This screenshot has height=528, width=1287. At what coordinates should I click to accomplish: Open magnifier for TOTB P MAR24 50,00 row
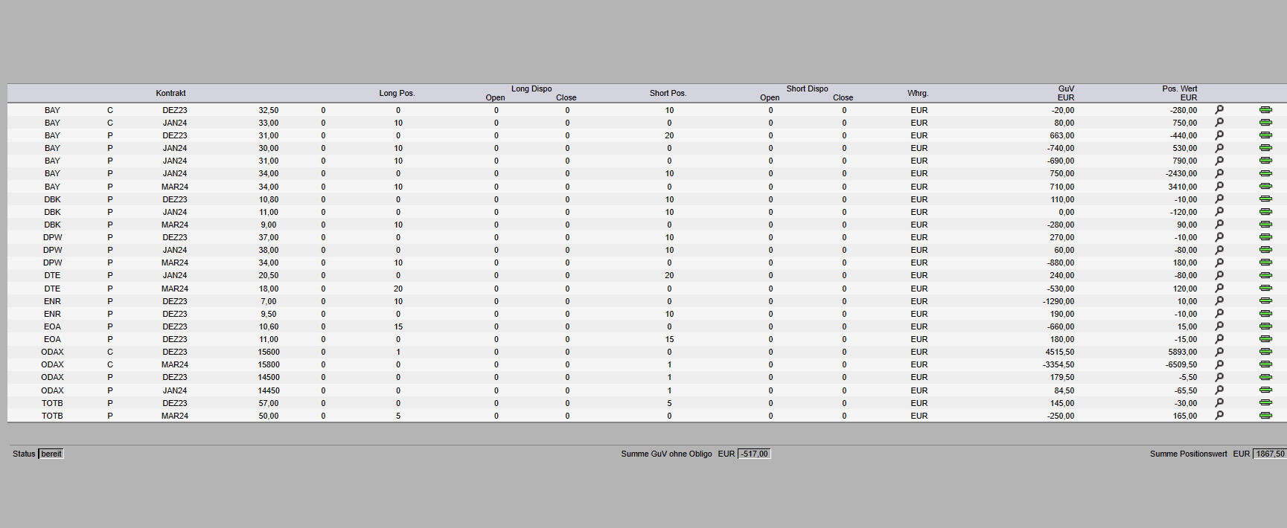point(1219,416)
